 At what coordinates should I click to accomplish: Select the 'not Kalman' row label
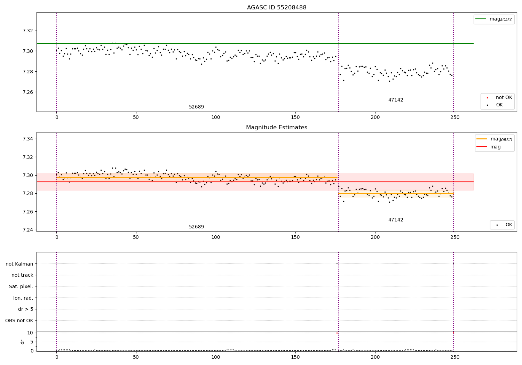[x=19, y=264]
